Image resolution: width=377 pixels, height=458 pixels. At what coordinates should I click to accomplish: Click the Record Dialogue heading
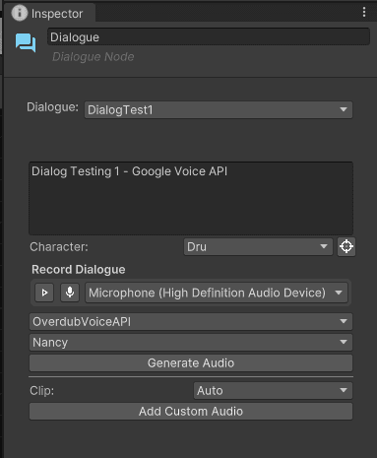[79, 270]
